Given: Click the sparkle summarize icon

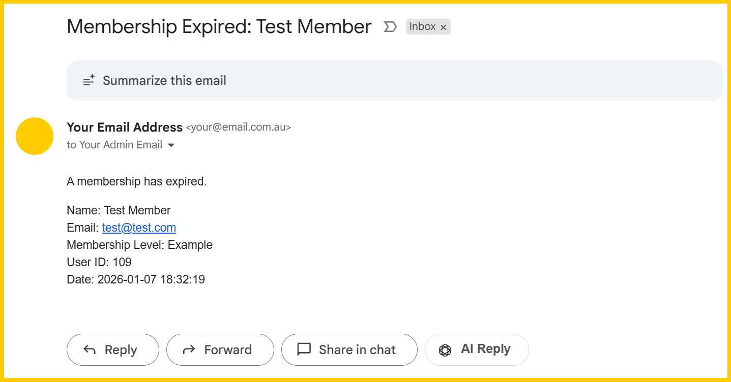Looking at the screenshot, I should click(89, 80).
